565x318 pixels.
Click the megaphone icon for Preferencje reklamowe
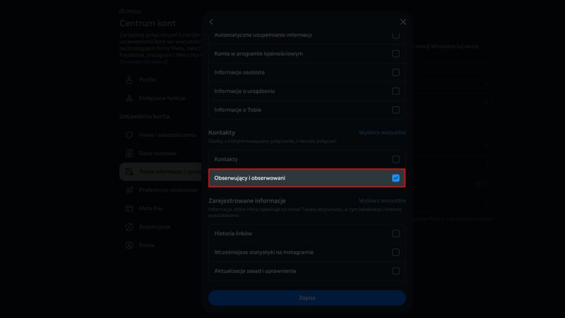coord(129,190)
